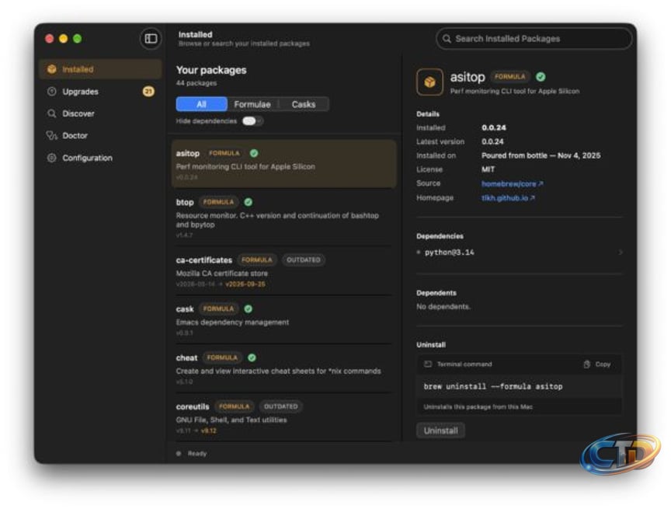The image size is (671, 509).
Task: Click the green checkmark beside asitop header
Action: point(541,77)
